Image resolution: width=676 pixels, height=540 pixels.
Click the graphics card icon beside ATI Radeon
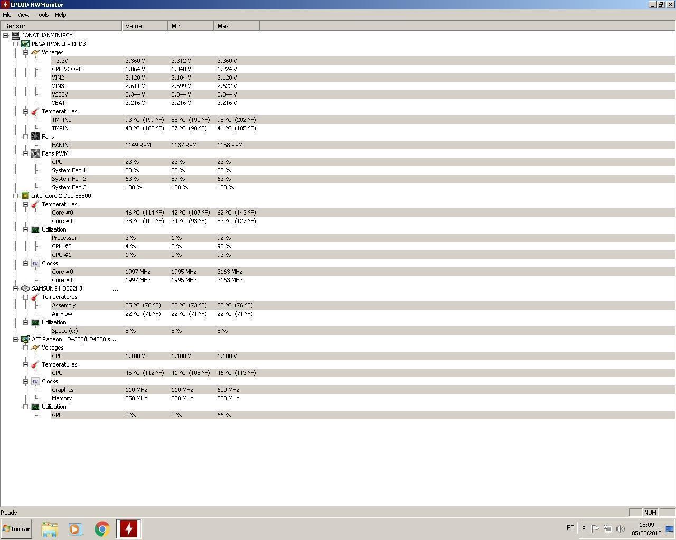[25, 339]
